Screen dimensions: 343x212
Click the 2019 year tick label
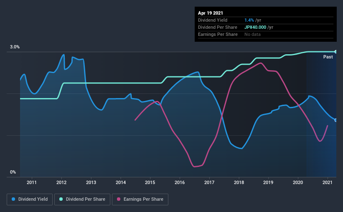pos(268,182)
